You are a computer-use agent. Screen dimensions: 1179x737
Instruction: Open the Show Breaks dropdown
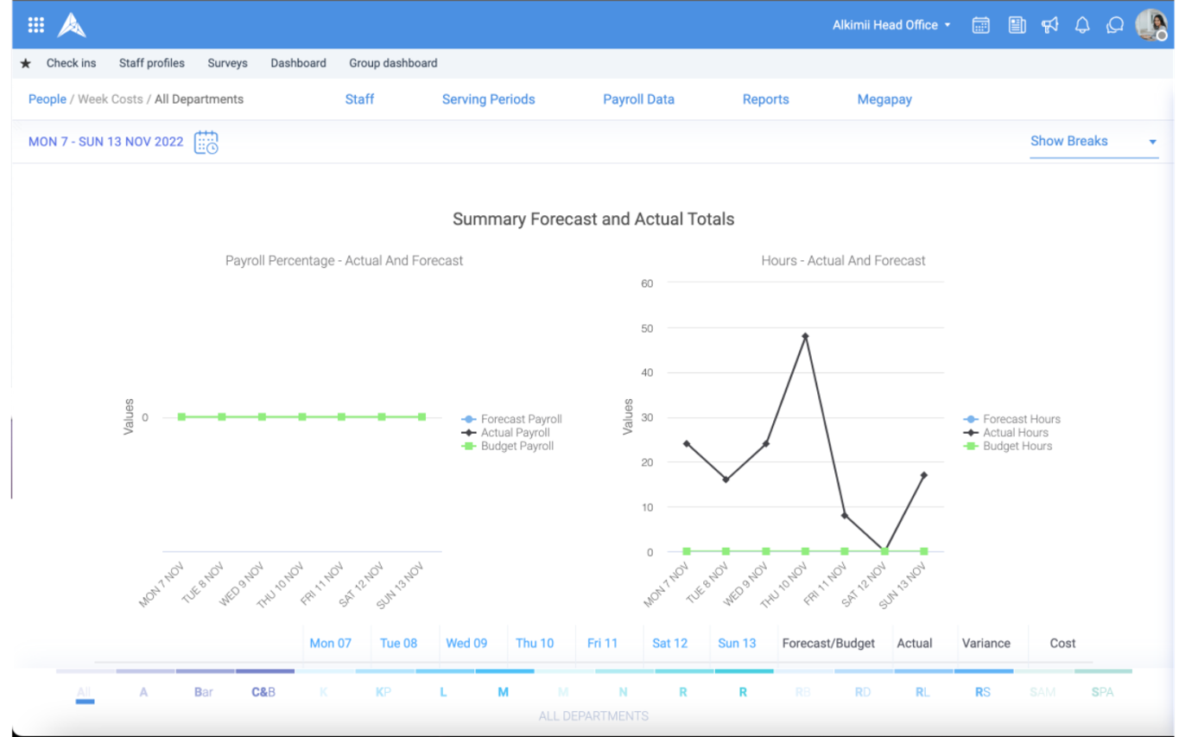pos(1093,142)
